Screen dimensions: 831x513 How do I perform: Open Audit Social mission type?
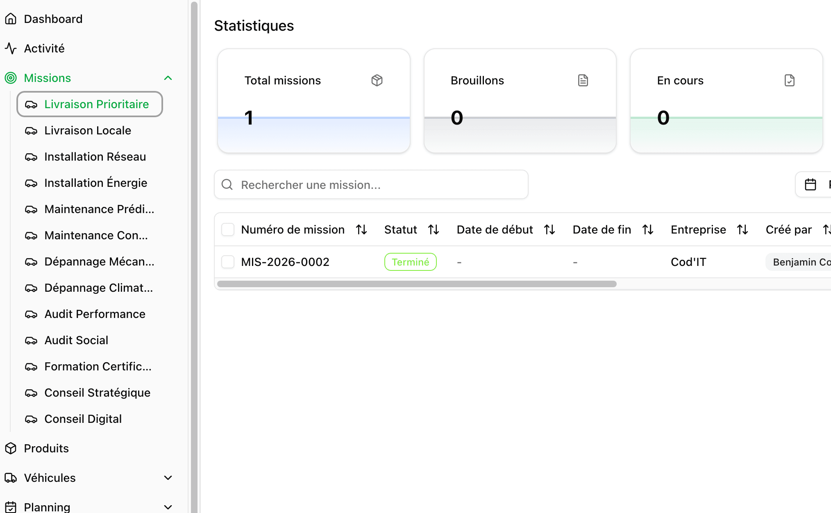(x=76, y=340)
